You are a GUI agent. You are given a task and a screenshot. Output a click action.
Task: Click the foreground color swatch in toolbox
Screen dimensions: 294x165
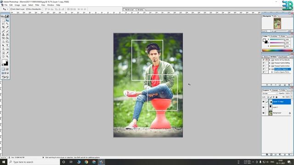tap(4, 61)
